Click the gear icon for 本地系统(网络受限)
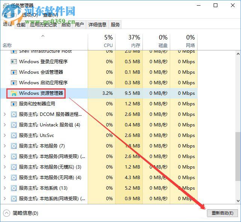Screen dimensions: 241x222 tap(14, 199)
